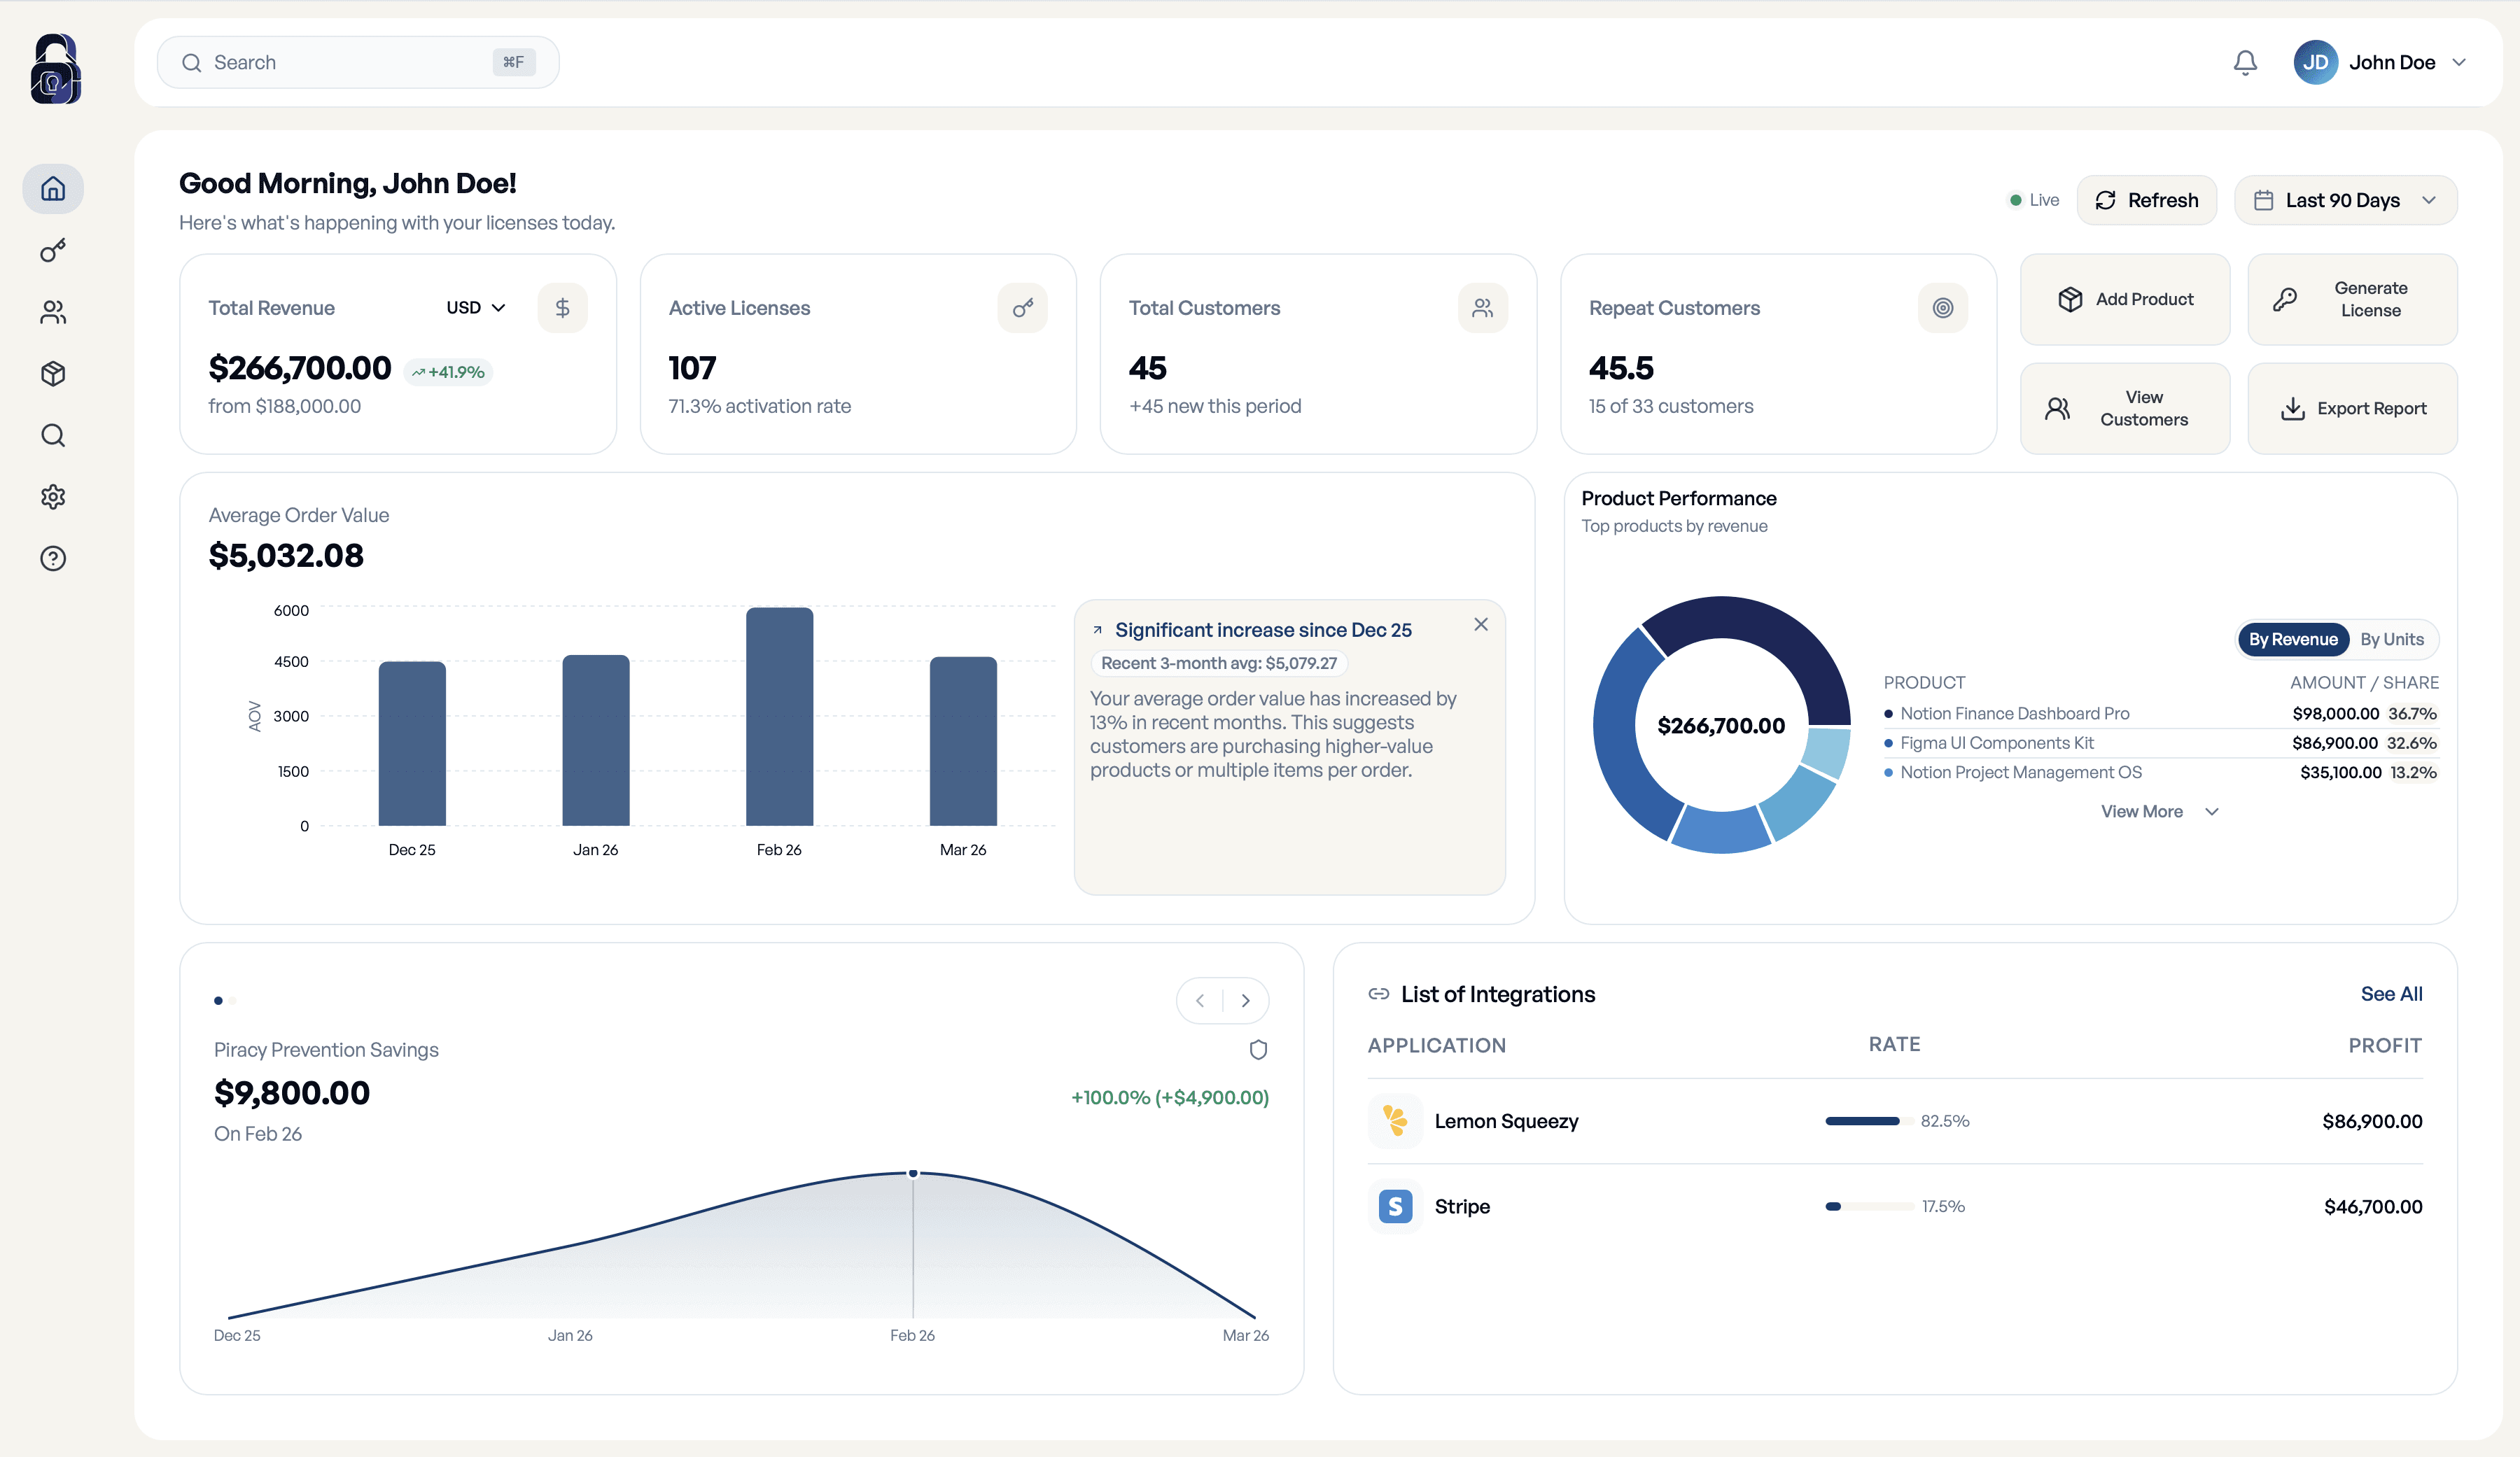This screenshot has height=1457, width=2520.
Task: Click the people icon on Total Customers card
Action: click(x=1482, y=308)
